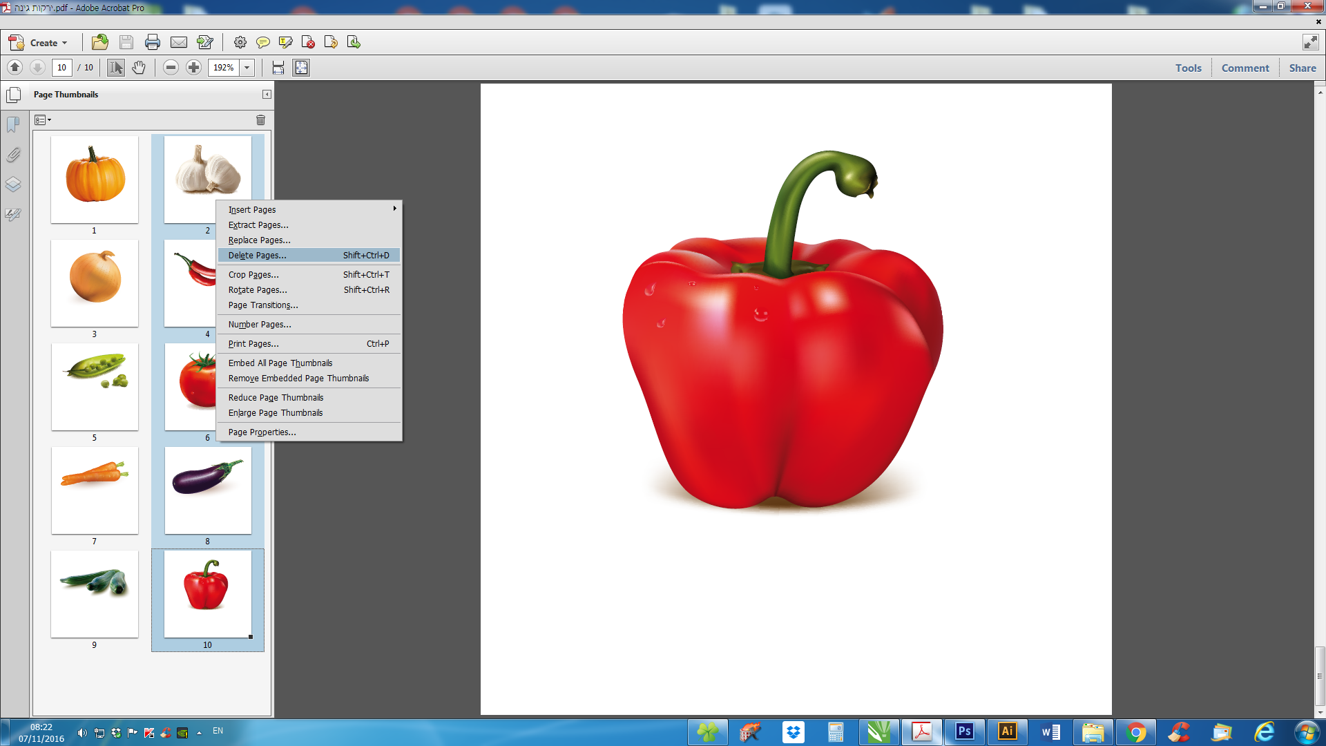Open the thumbnails panel options dropdown

[43, 120]
